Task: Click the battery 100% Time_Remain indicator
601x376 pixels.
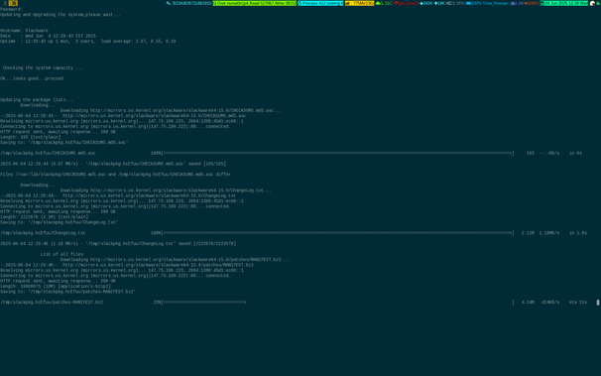Action: tap(488, 3)
